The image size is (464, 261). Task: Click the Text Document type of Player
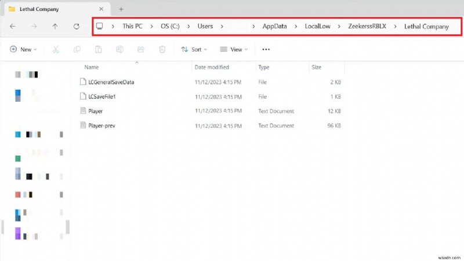tap(276, 111)
